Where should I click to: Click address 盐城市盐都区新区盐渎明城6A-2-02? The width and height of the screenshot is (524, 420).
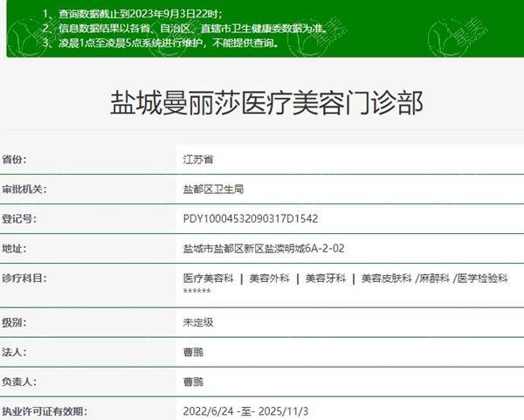[x=264, y=248]
